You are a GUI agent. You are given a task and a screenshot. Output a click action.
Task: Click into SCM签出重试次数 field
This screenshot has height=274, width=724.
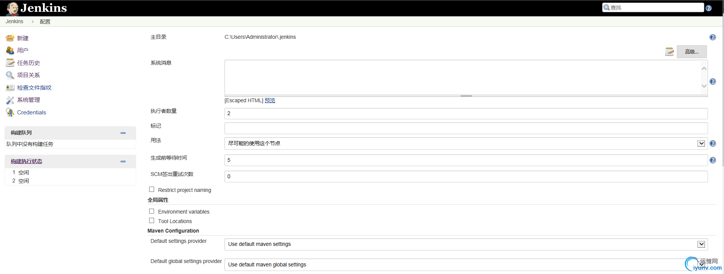click(466, 176)
